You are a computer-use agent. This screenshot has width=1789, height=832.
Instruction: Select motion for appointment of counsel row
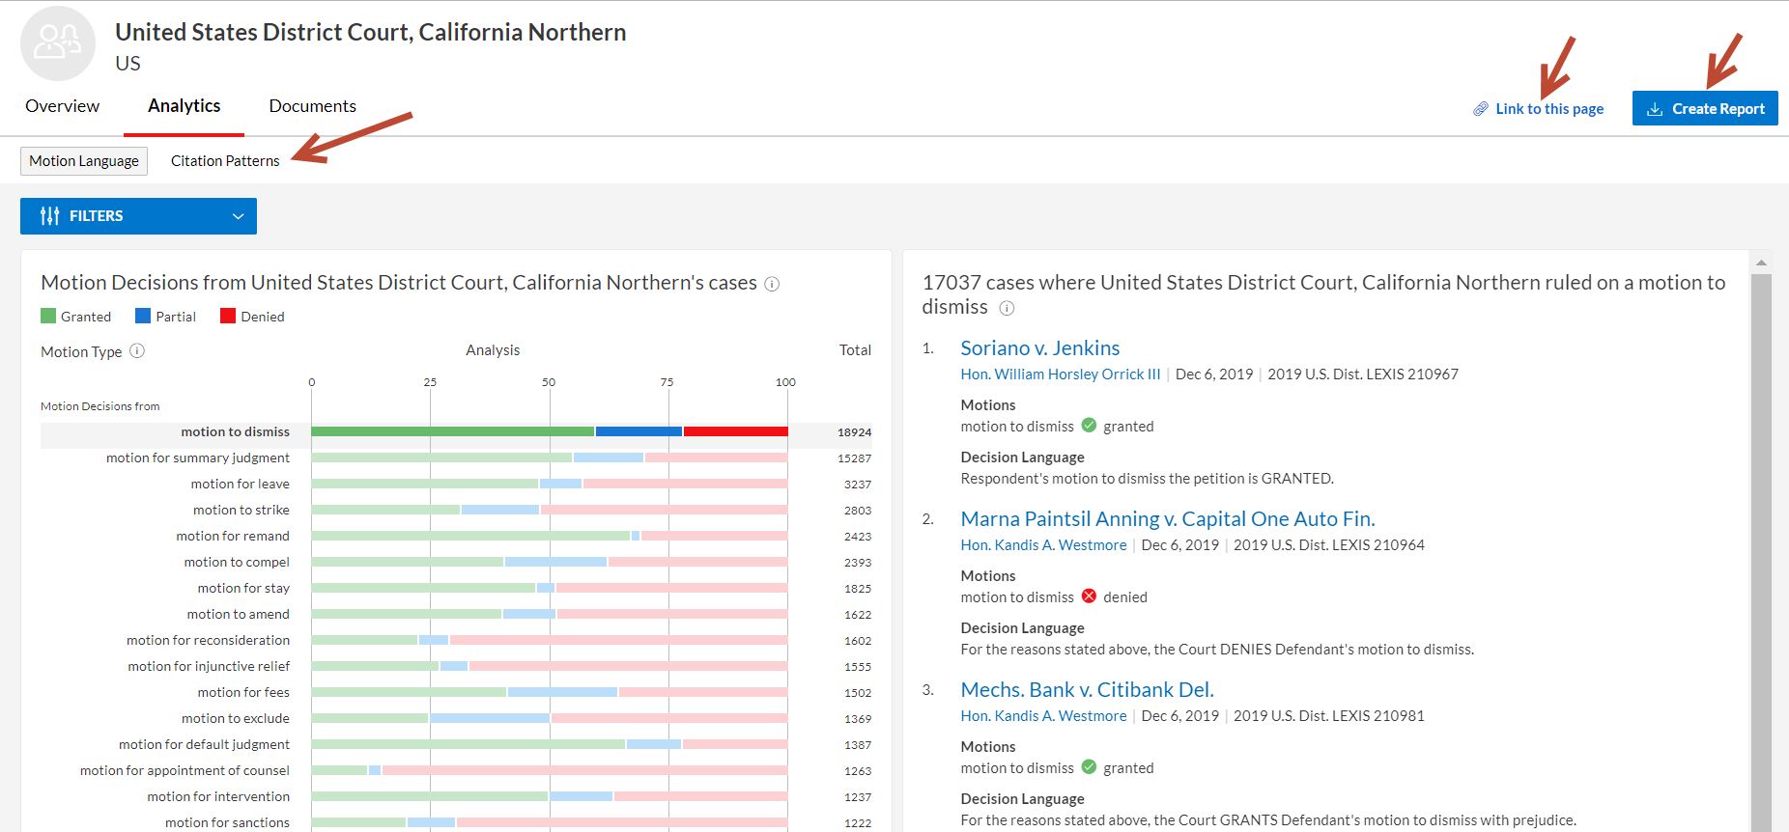pyautogui.click(x=456, y=771)
